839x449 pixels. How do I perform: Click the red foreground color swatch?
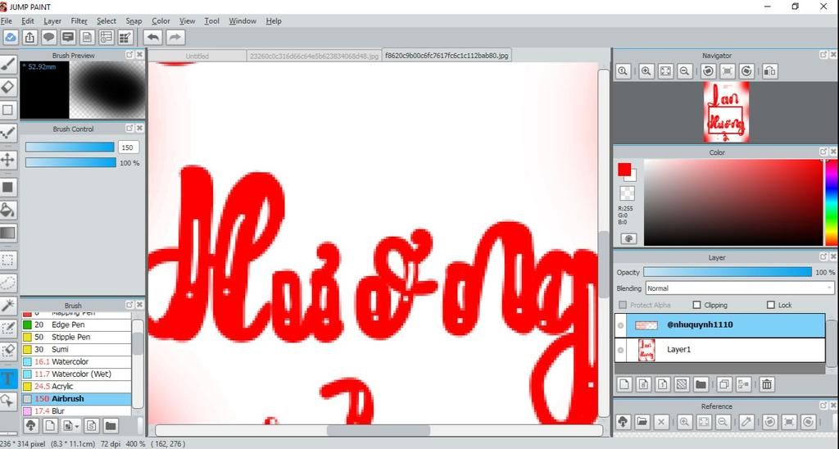point(624,170)
